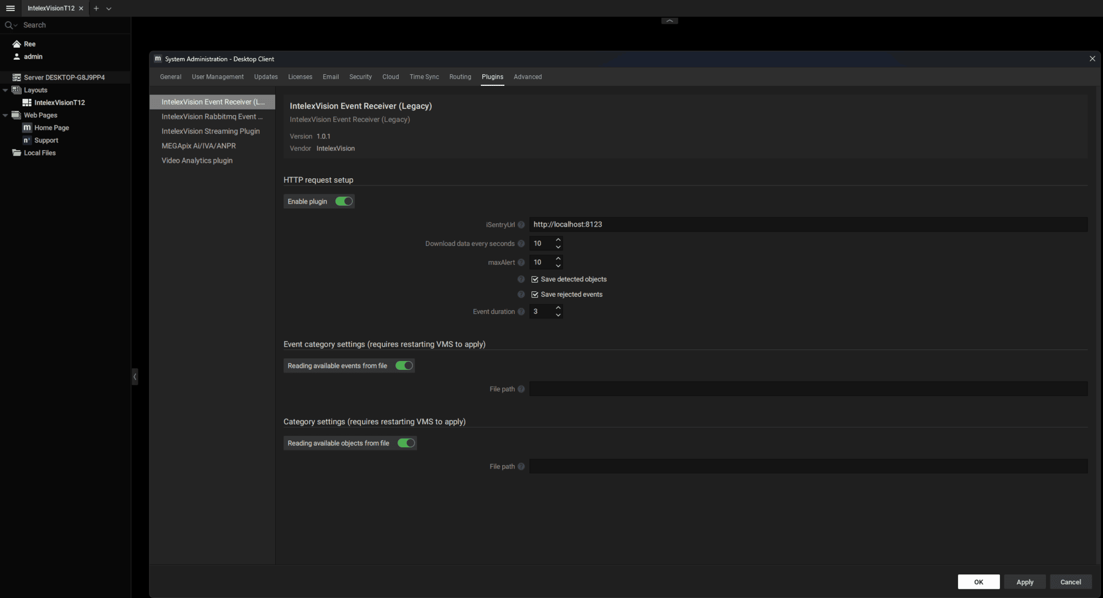This screenshot has width=1103, height=598.
Task: Uncheck Save detected objects checkbox
Action: 535,280
